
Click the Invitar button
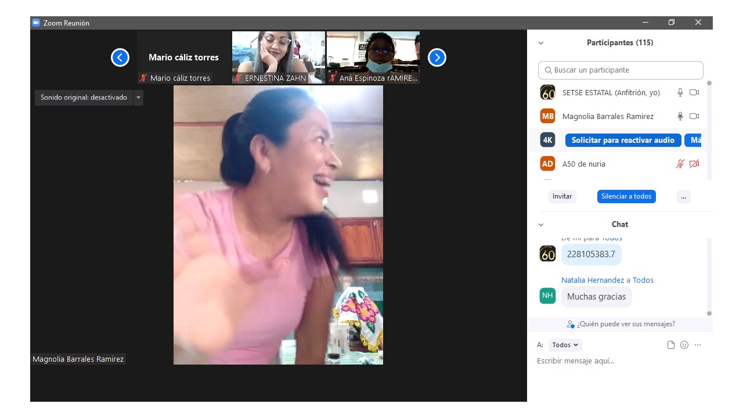pyautogui.click(x=562, y=196)
